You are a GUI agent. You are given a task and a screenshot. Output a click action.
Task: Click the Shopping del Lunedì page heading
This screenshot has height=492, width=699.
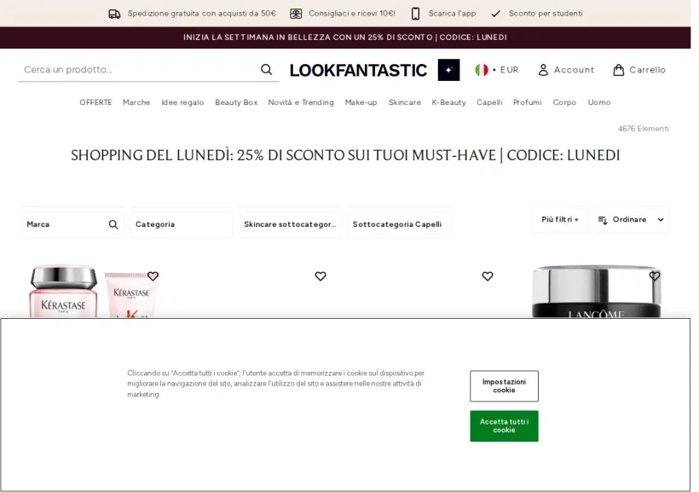[x=345, y=155]
